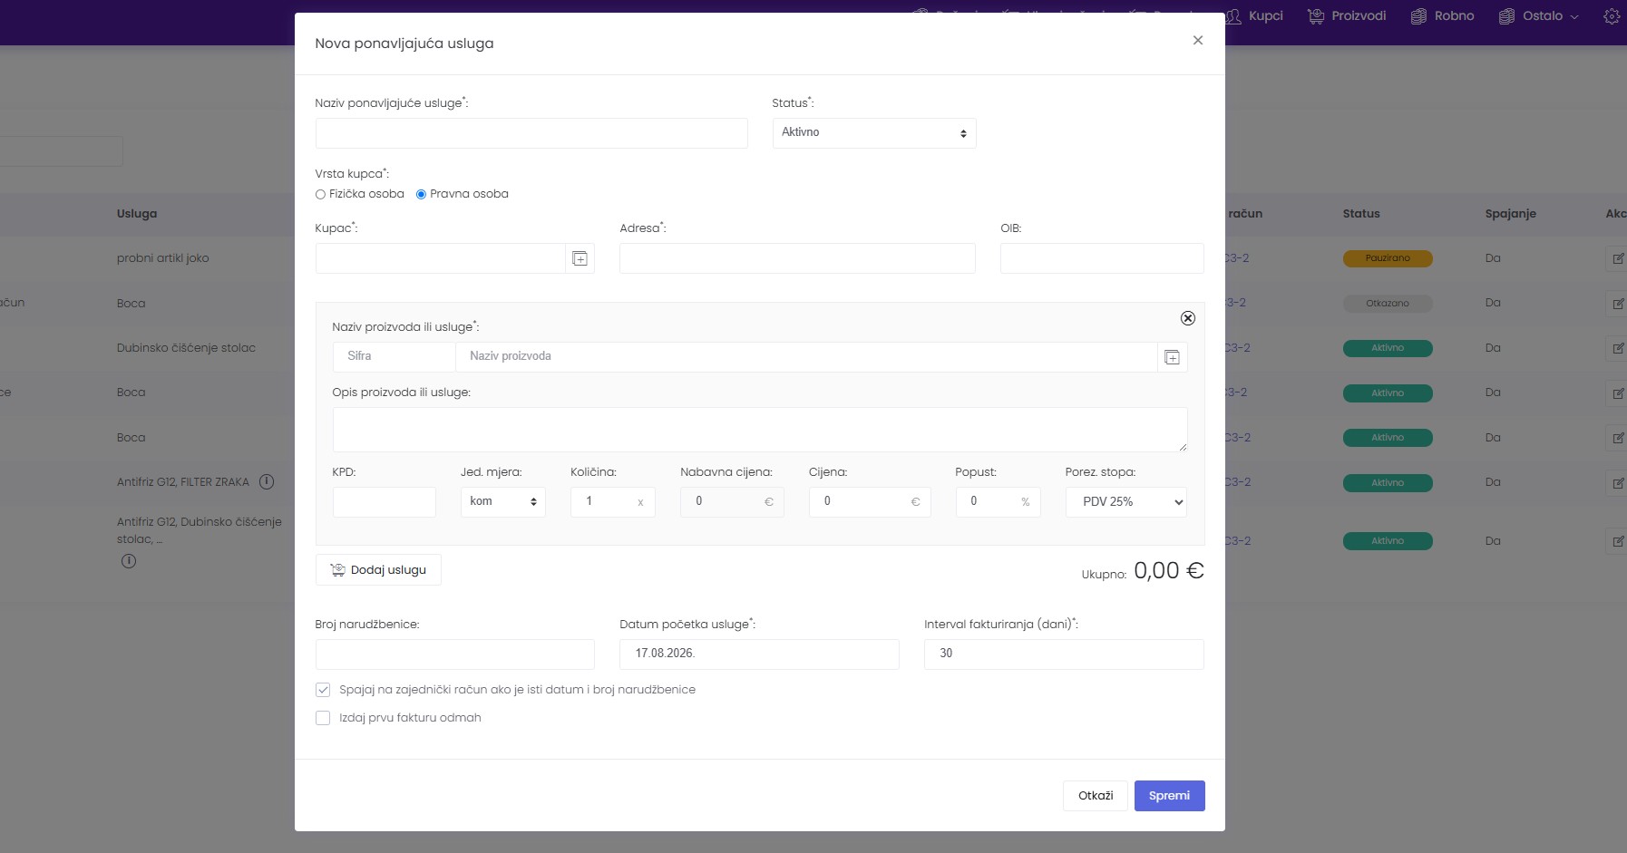Click Interval fakturiranja field showing 30
Screen dimensions: 1627x853
1064,654
